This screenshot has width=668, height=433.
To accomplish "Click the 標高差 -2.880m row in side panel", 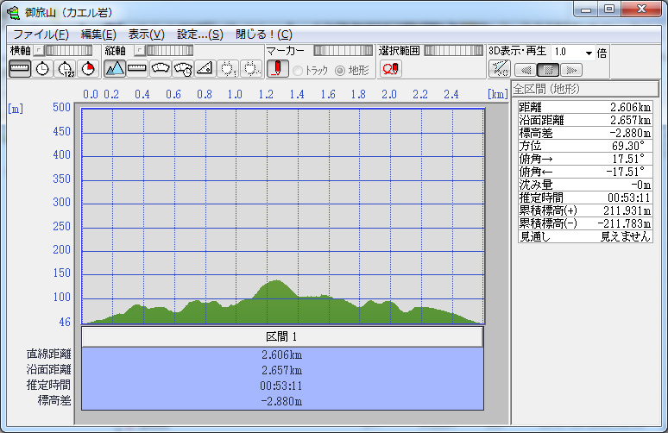I will click(x=585, y=133).
